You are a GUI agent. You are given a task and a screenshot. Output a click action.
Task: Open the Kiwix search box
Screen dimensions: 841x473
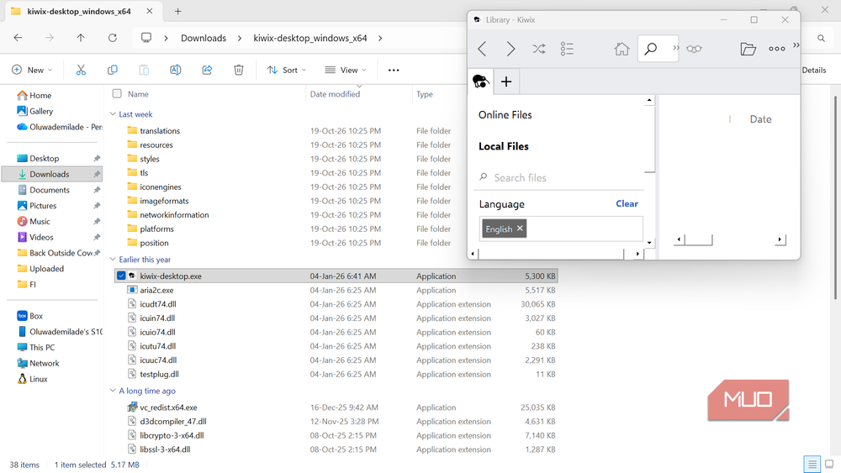[x=651, y=49]
